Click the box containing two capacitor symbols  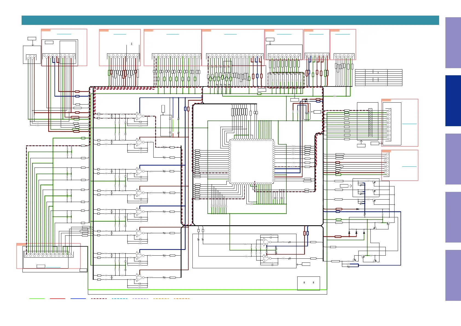309,283
